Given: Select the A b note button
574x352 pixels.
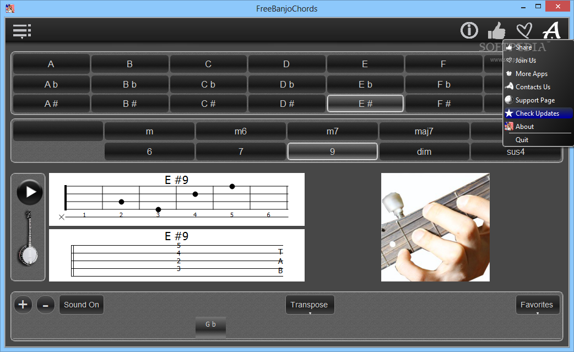Looking at the screenshot, I should 51,84.
